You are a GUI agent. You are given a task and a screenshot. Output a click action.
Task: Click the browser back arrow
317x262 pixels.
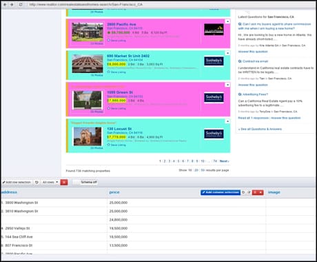coord(5,4)
